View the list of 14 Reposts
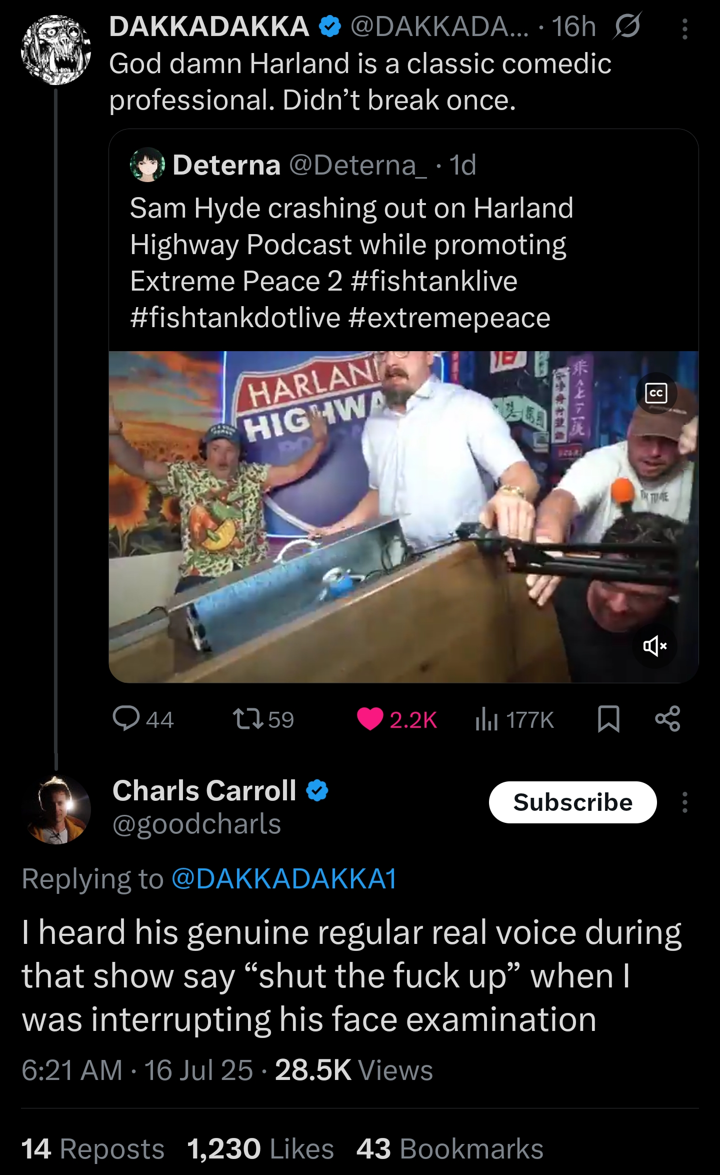This screenshot has width=720, height=1175. click(x=92, y=1148)
